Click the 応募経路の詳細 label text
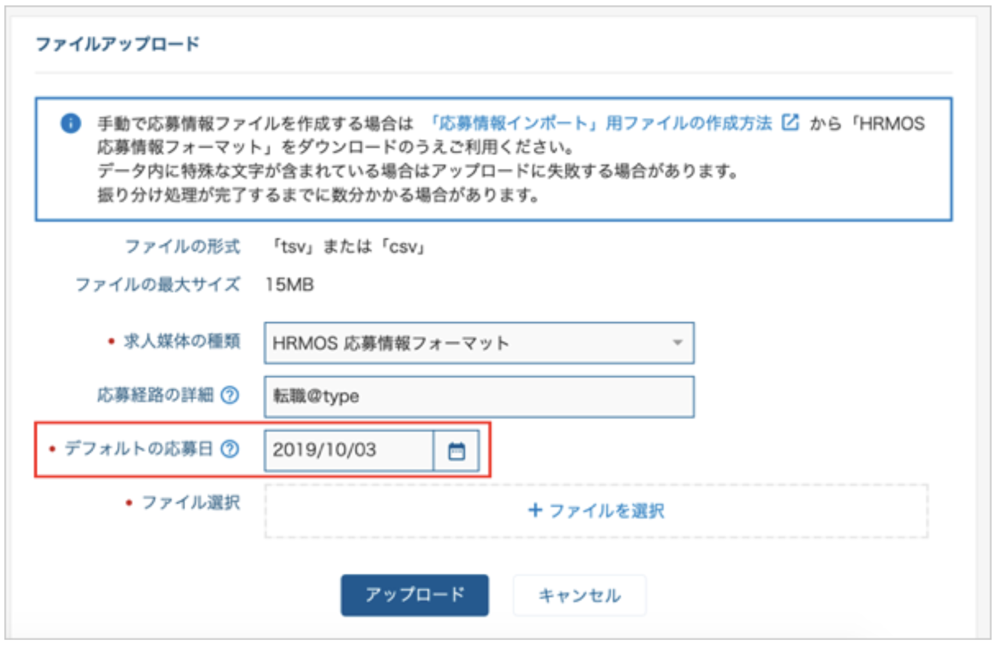This screenshot has height=648, width=1002. pos(155,395)
